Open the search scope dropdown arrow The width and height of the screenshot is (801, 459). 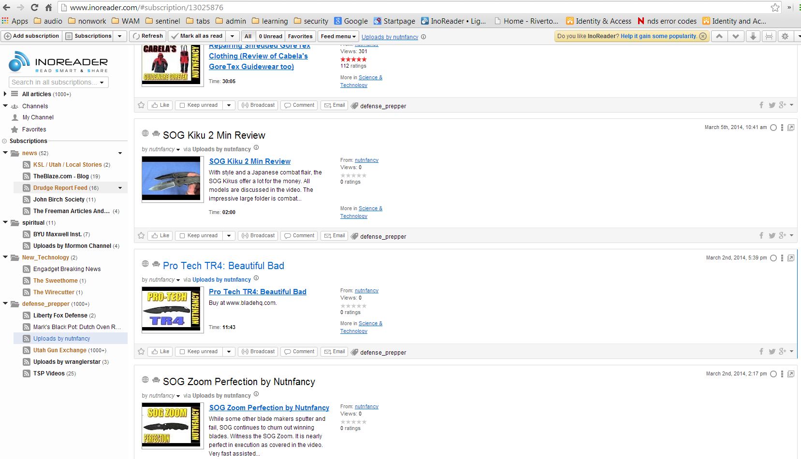pyautogui.click(x=102, y=83)
